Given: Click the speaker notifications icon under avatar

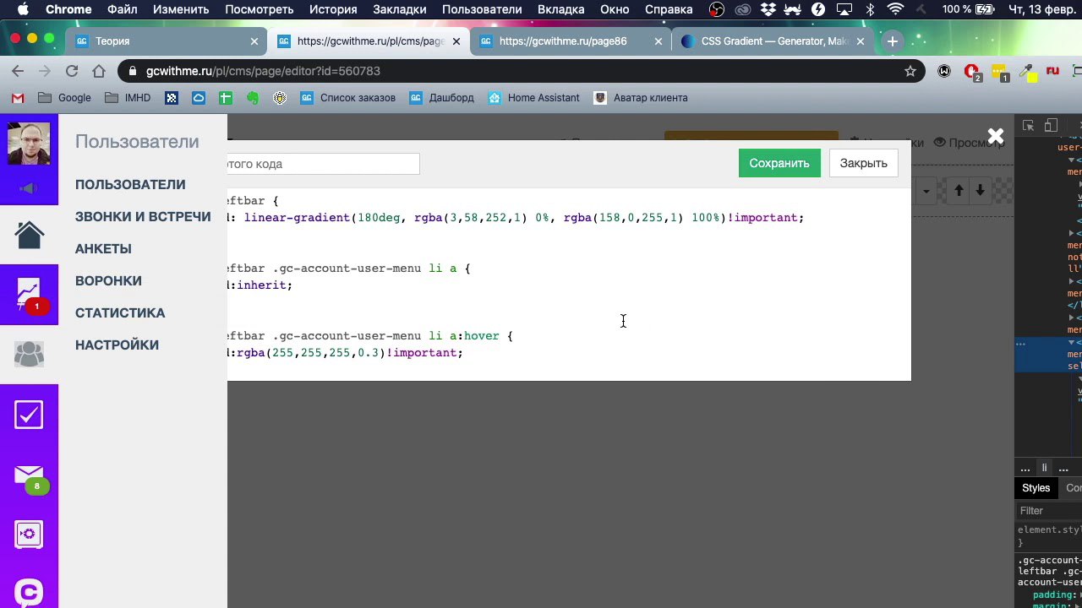Looking at the screenshot, I should pos(29,187).
